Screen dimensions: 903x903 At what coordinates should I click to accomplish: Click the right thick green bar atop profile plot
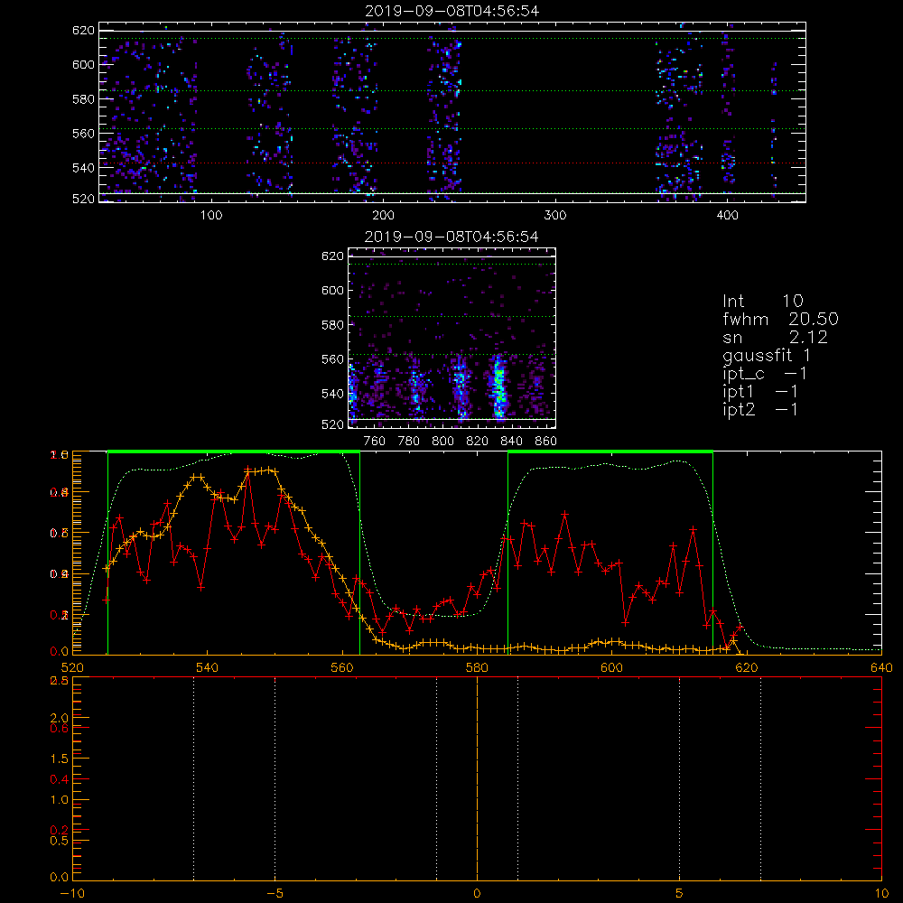[610, 452]
